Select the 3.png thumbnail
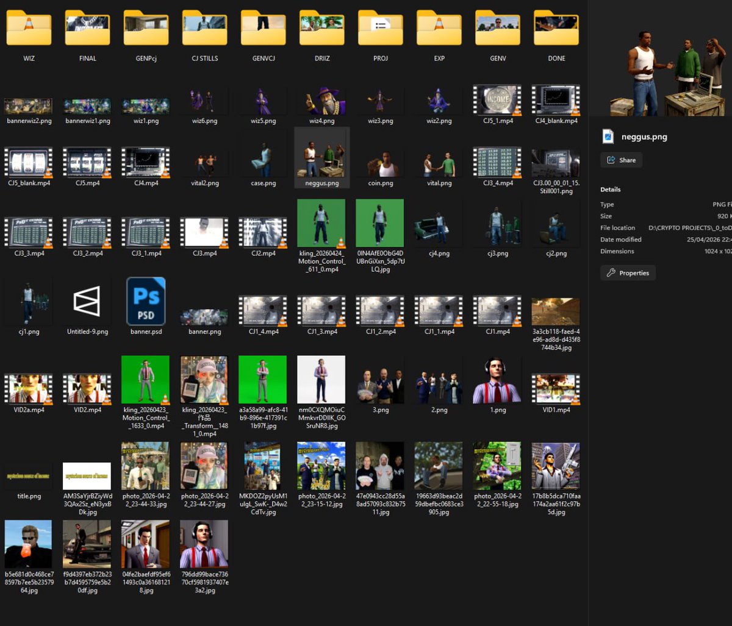 380,386
